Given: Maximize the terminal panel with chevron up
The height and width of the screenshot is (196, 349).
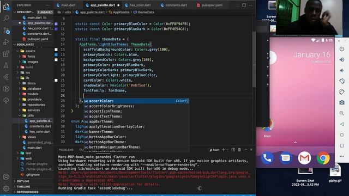Looking at the screenshot, I should click(x=246, y=150).
